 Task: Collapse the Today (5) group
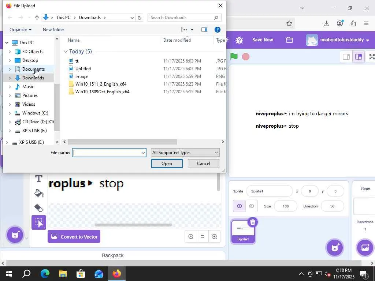tap(66, 52)
